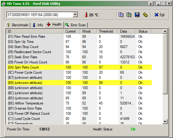Image resolution: width=173 pixels, height=138 pixels.
Task: Open the drive selection dropdown
Action: tap(75, 14)
